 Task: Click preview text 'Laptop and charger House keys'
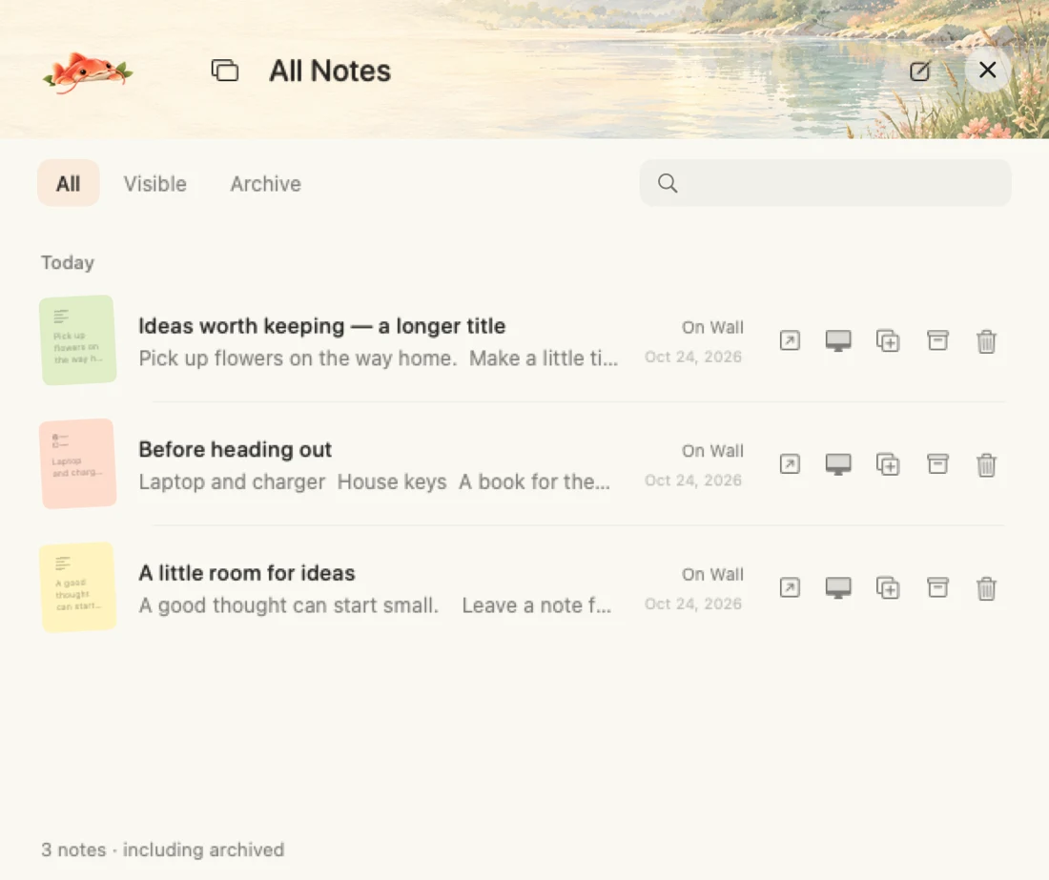[x=293, y=482]
